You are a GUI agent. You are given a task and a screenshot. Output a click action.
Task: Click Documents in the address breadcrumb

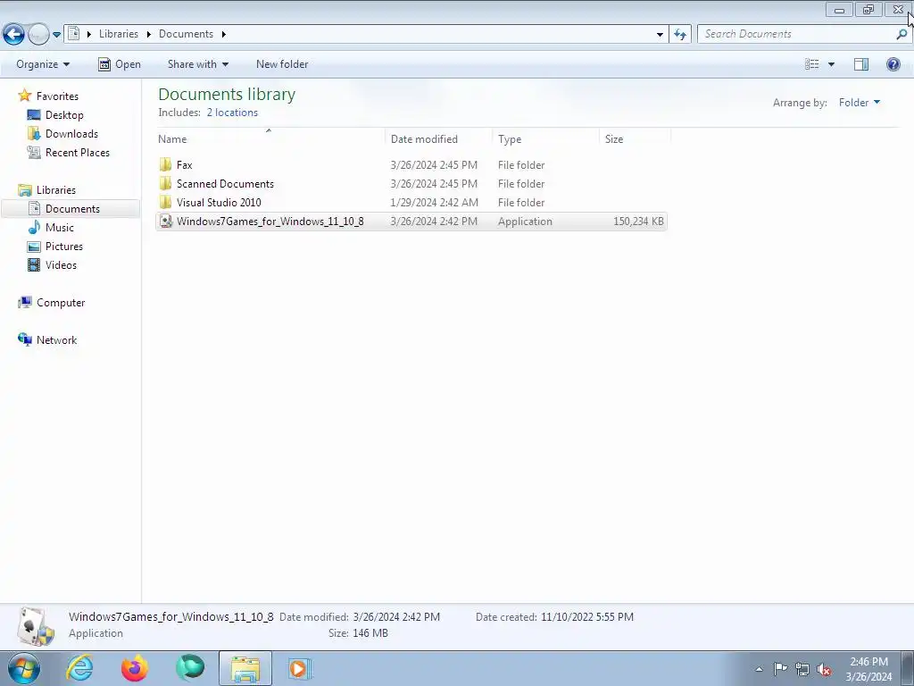point(186,34)
